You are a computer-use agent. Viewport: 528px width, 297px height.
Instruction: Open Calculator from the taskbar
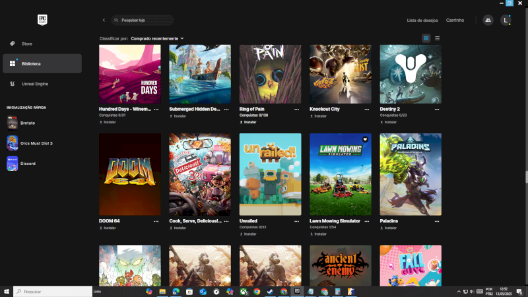click(x=337, y=292)
